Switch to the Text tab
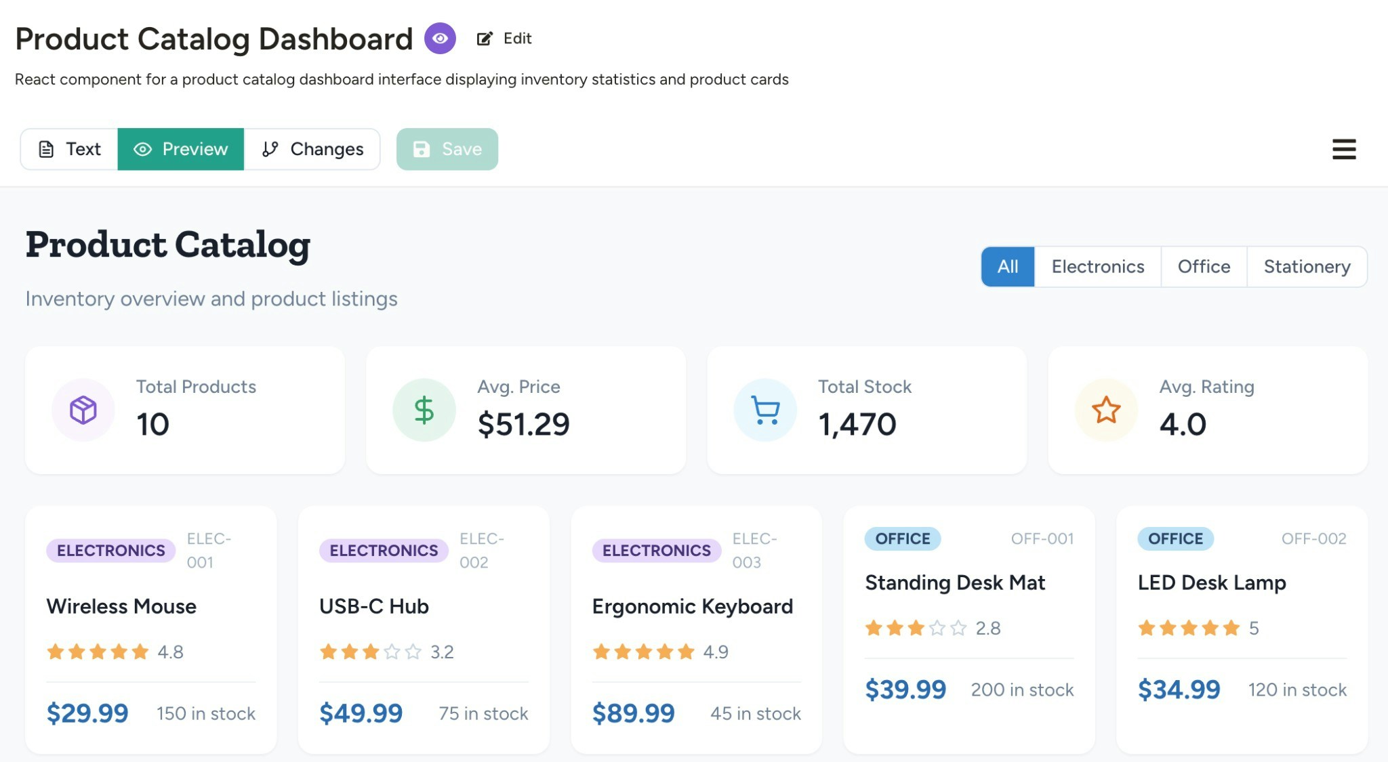 68,149
